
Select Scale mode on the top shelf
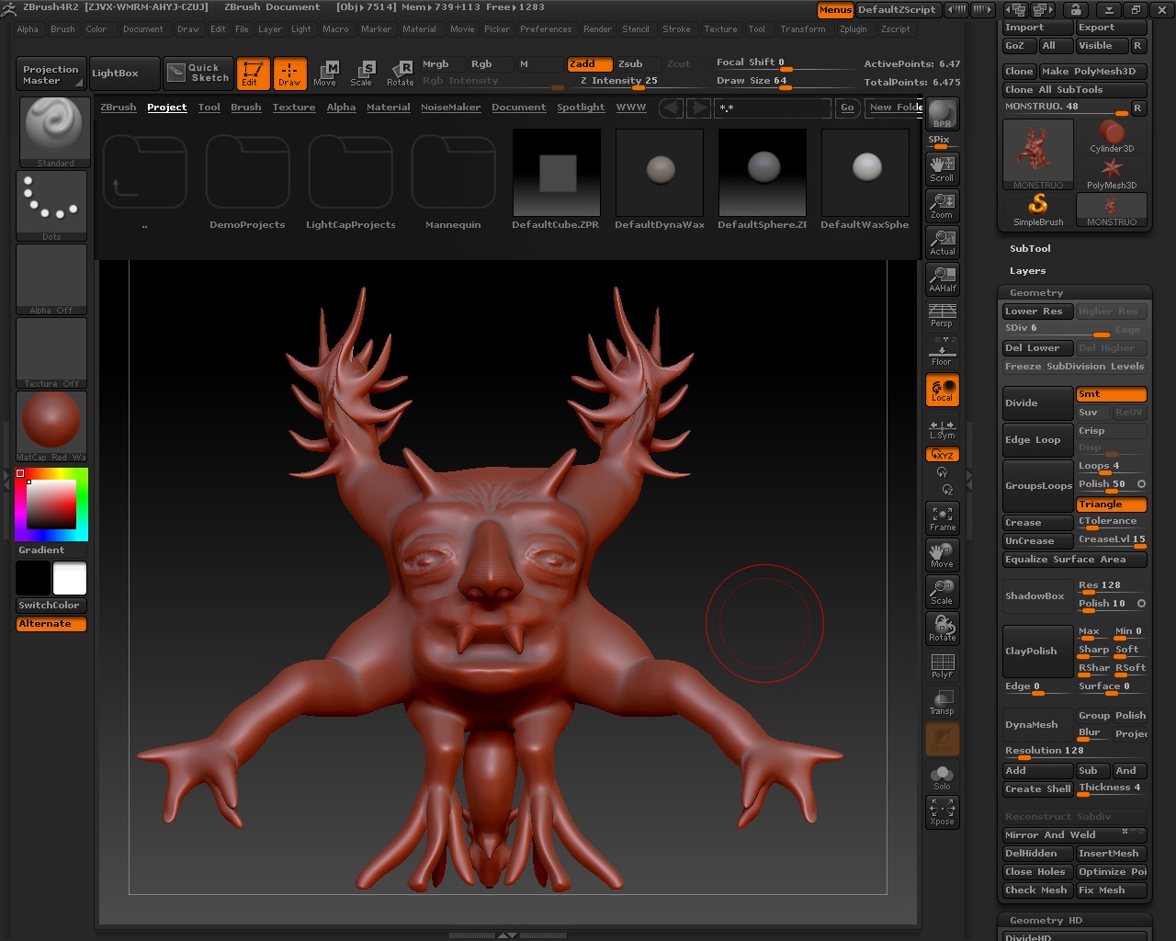click(362, 73)
